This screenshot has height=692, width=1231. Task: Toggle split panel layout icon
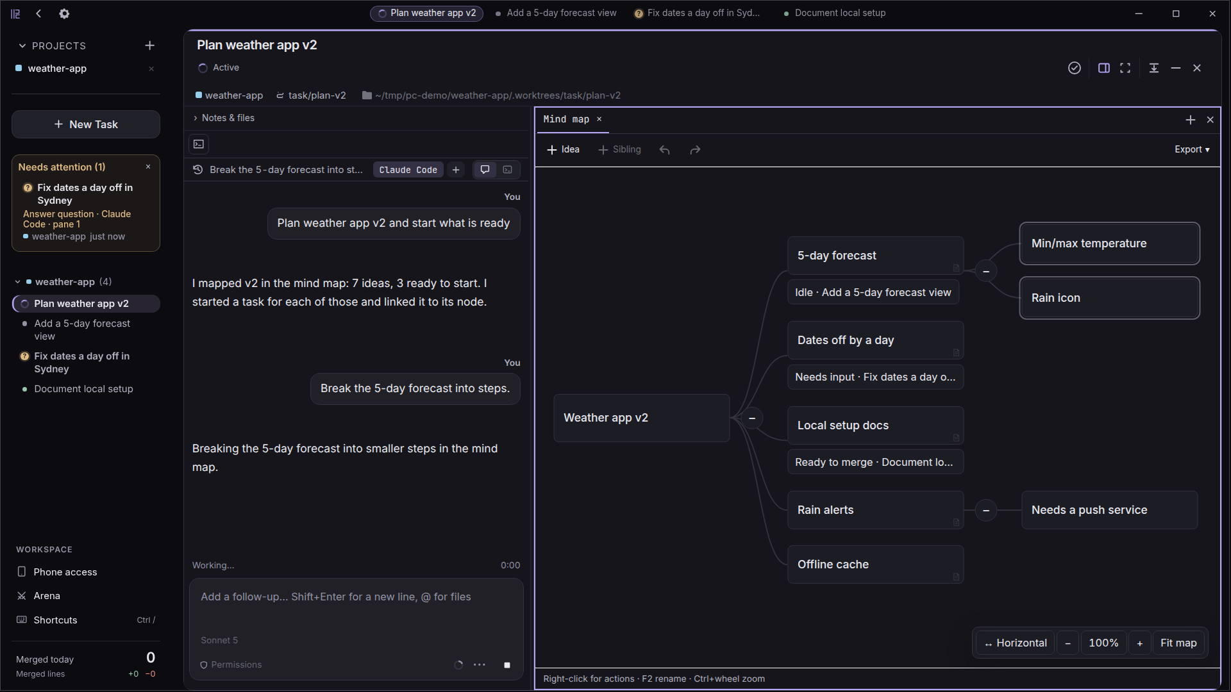(x=1104, y=68)
